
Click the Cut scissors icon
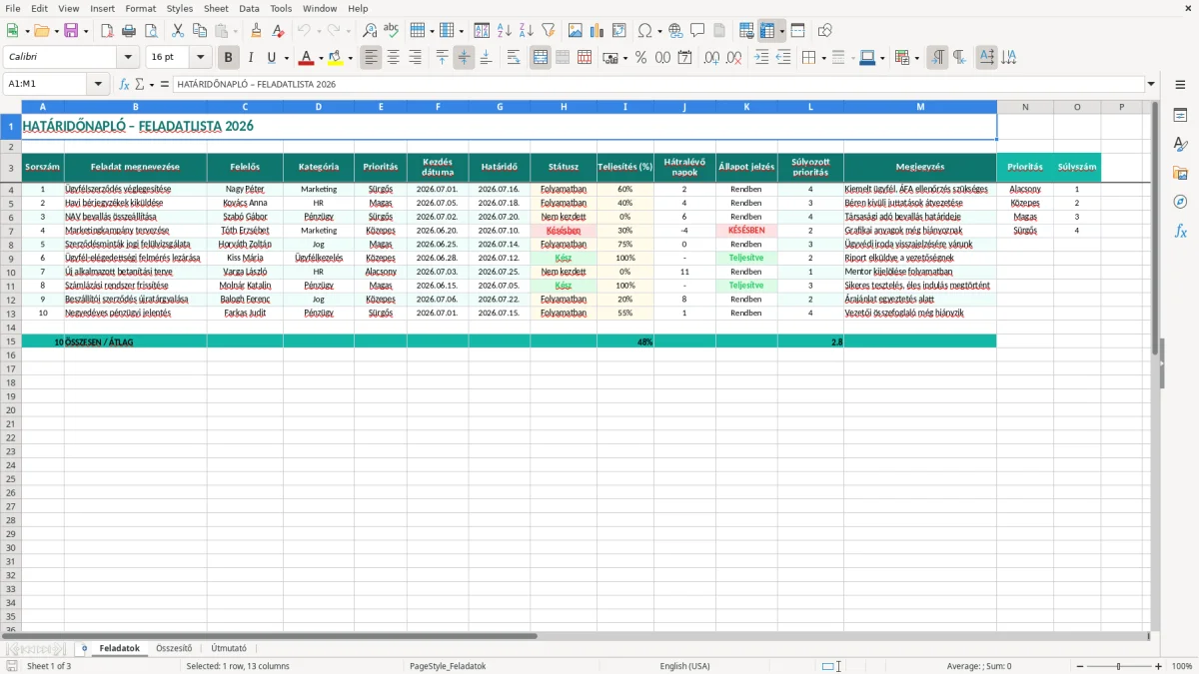click(x=177, y=31)
